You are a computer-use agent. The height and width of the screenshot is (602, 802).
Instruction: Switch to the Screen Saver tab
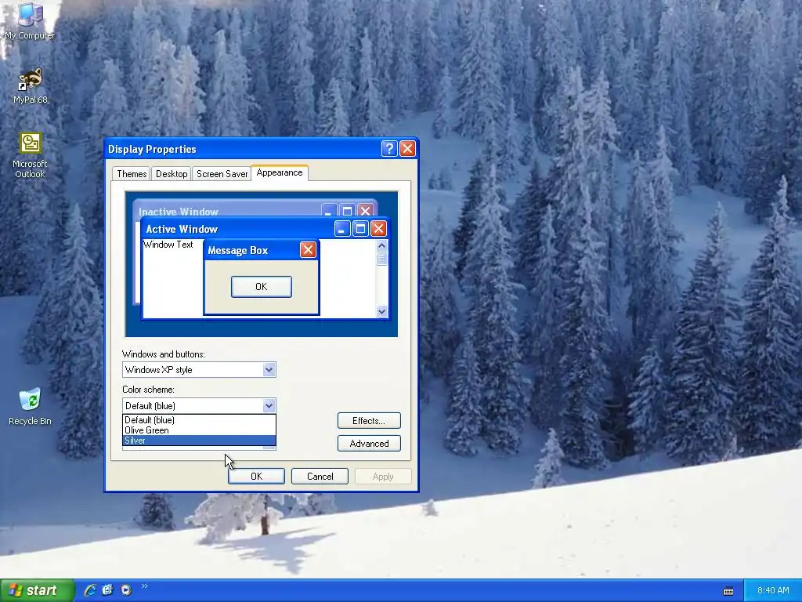pos(222,173)
